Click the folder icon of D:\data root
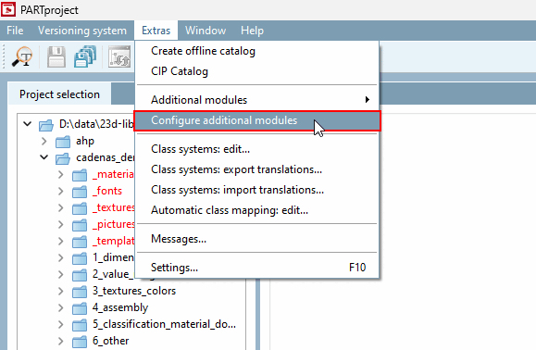 46,125
